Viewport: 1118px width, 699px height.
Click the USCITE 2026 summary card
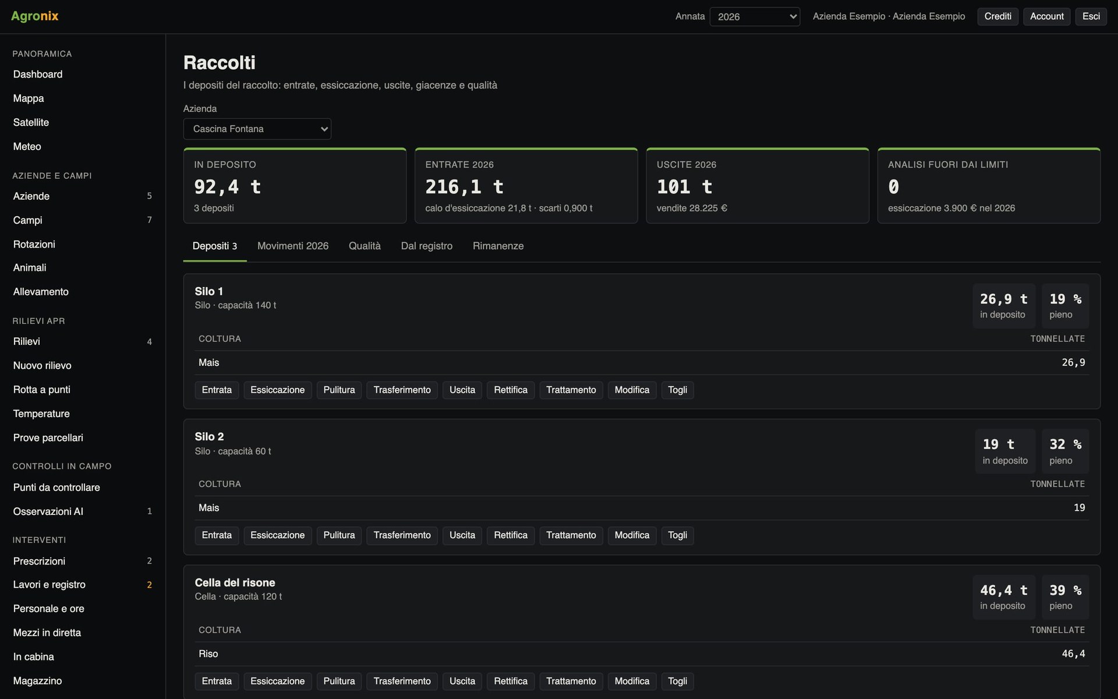tap(757, 185)
